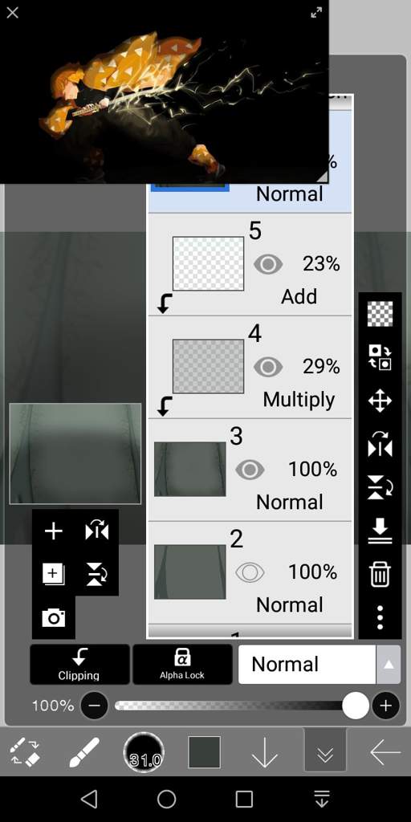Tap the duplicate layer icon
This screenshot has width=411, height=822.
coord(54,574)
